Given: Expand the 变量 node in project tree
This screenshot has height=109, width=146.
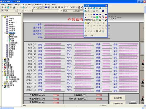Looking at the screenshot, I should tap(2, 59).
